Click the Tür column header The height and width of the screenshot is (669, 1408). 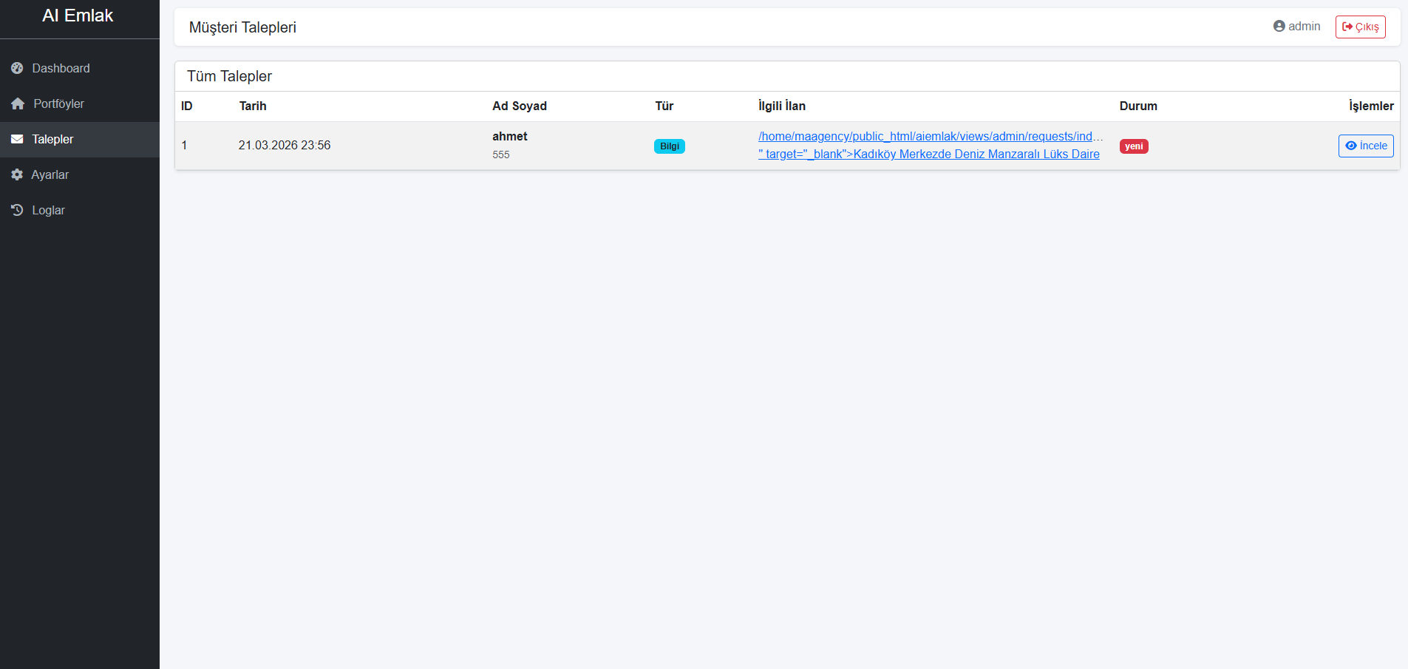pos(664,106)
